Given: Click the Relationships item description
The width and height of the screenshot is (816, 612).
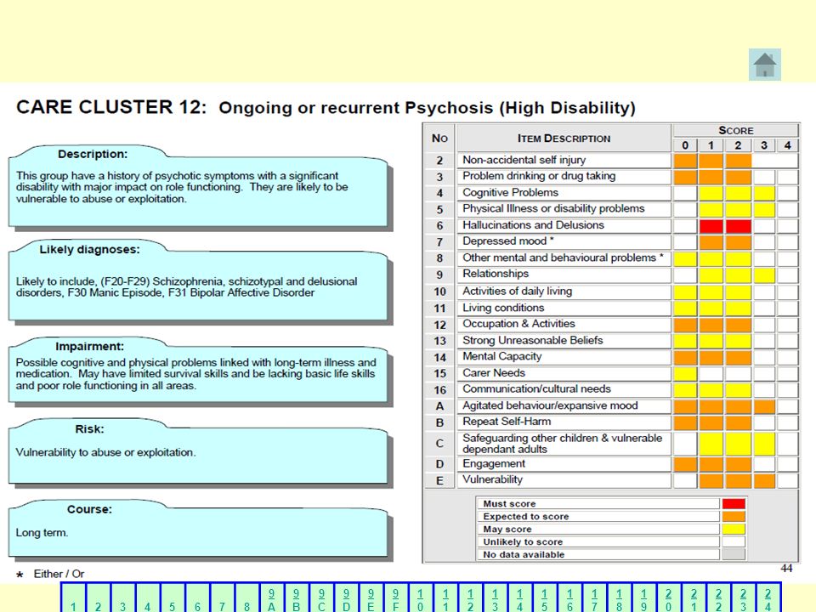Looking at the screenshot, I should pos(564,274).
